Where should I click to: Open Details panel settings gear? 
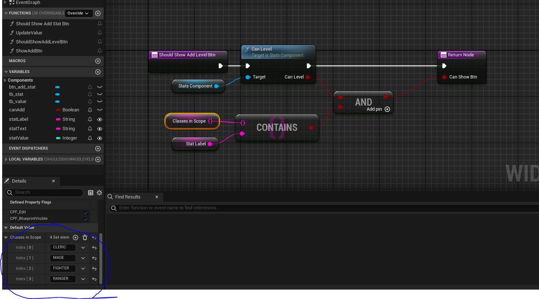99,193
